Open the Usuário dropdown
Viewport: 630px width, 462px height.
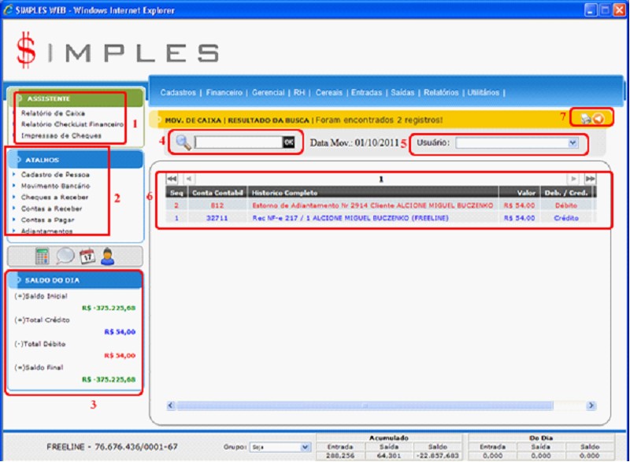point(573,143)
